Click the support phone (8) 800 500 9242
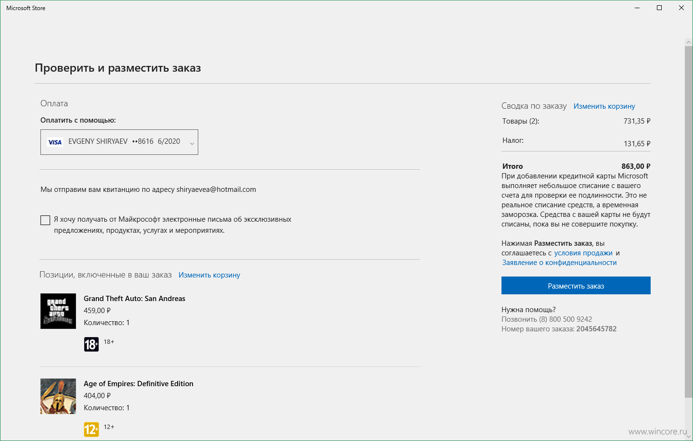Viewport: 693px width, 441px height. pyautogui.click(x=565, y=319)
